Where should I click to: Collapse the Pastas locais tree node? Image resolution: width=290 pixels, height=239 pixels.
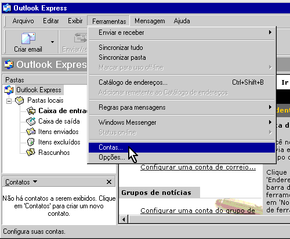point(9,101)
